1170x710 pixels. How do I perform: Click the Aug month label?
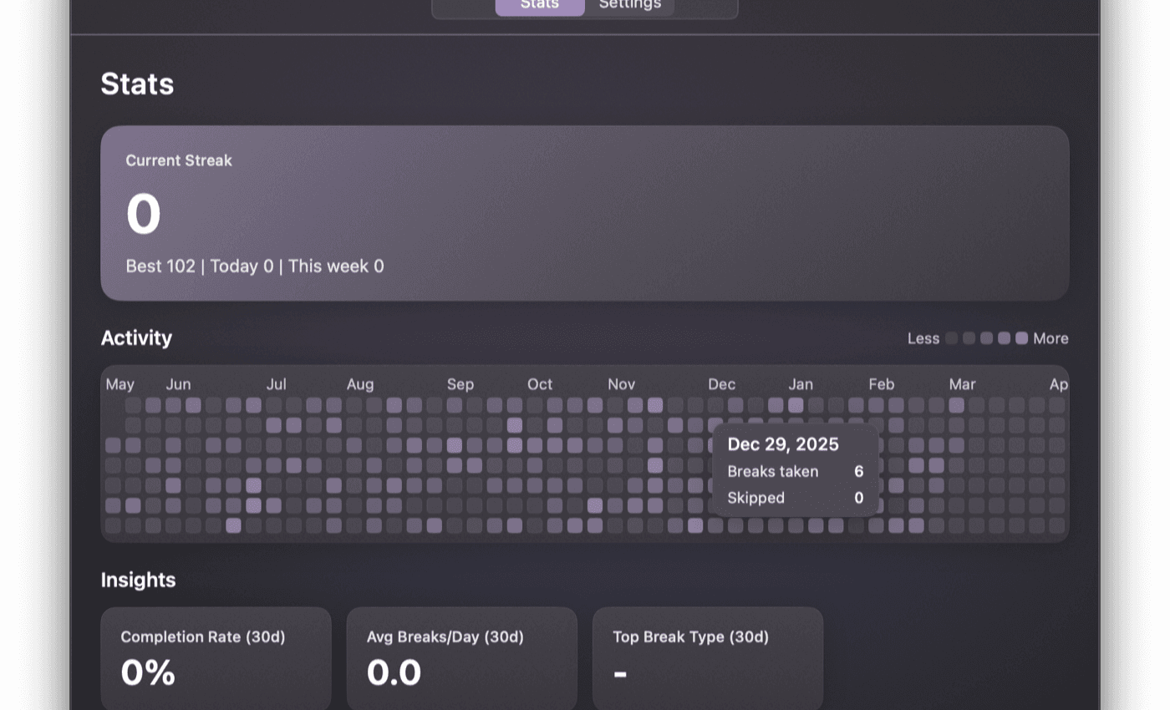coord(360,384)
